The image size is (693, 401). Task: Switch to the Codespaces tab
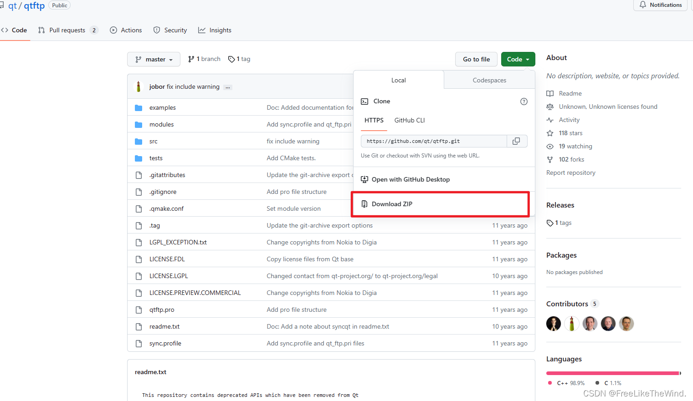click(x=489, y=81)
